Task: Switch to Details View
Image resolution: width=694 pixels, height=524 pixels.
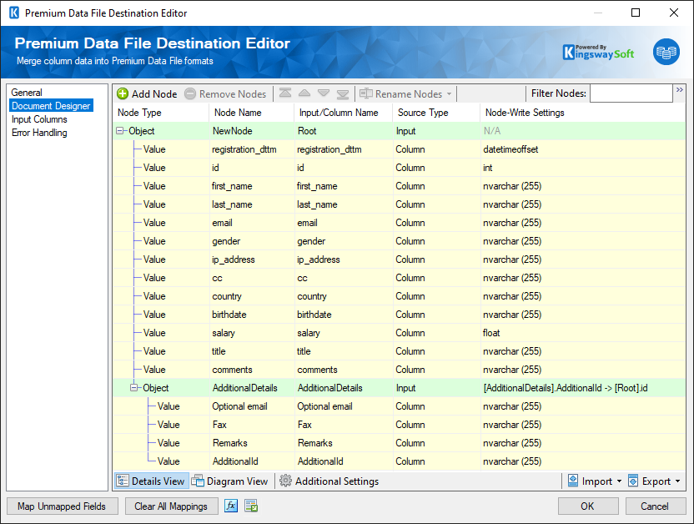Action: (x=151, y=481)
